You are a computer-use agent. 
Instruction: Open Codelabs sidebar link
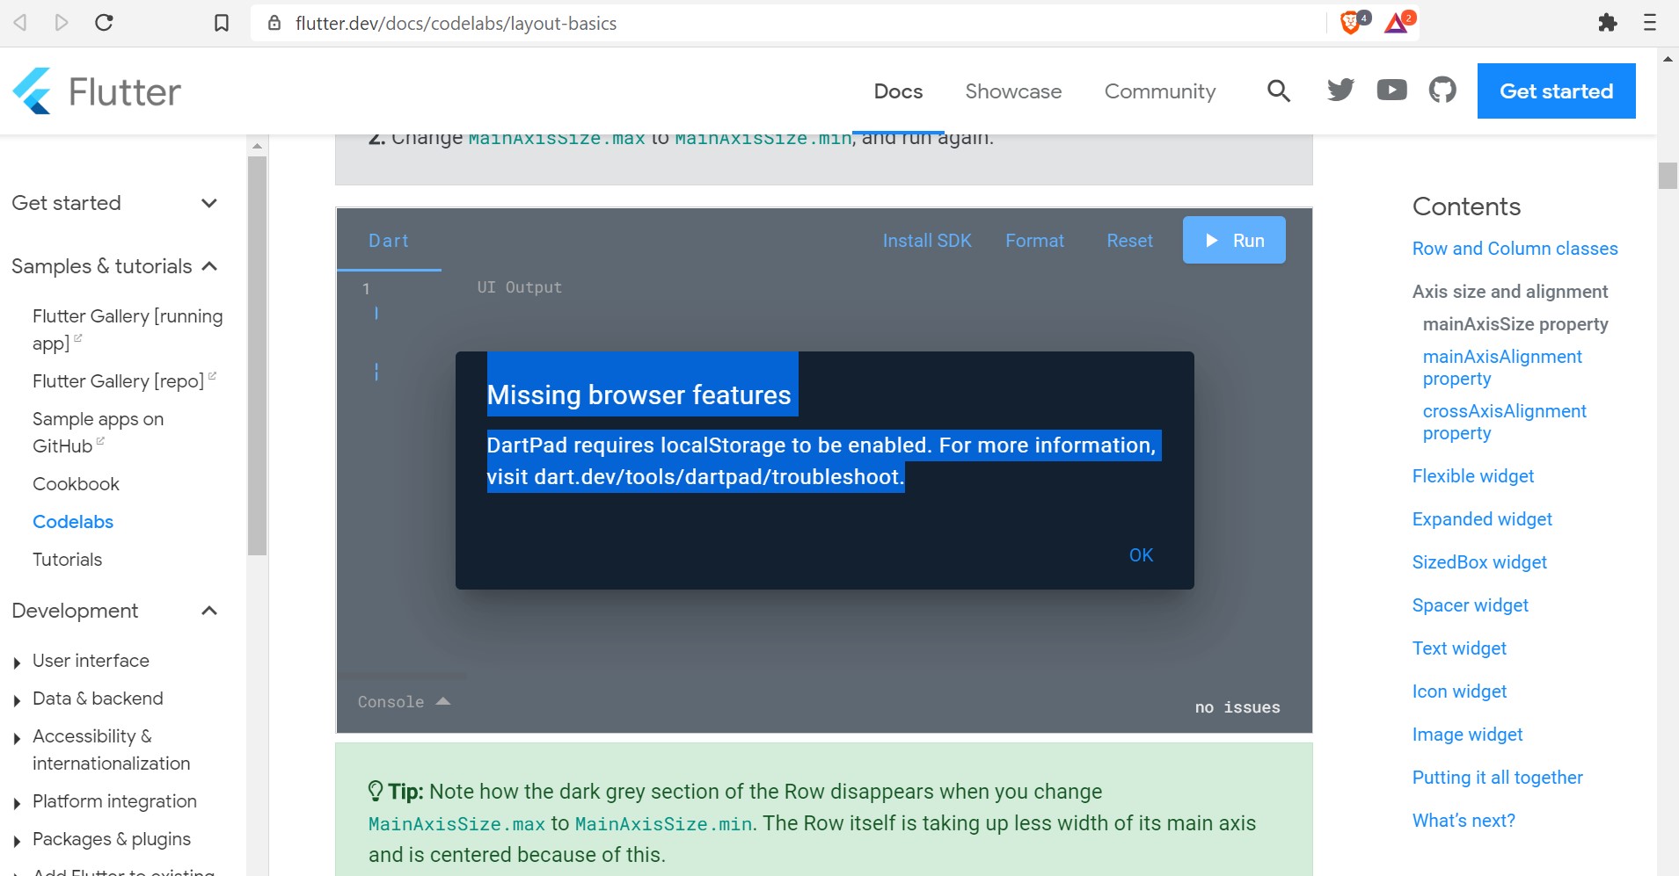click(73, 522)
